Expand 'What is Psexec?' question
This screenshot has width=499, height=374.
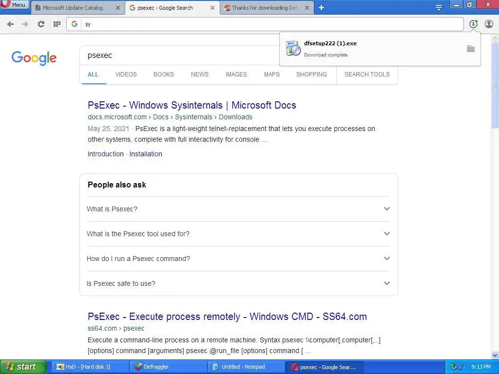click(238, 209)
